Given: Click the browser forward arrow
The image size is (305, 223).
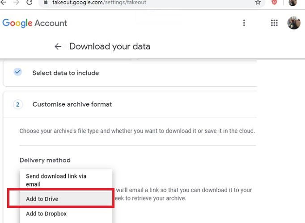Looking at the screenshot, I should [x=17, y=2].
